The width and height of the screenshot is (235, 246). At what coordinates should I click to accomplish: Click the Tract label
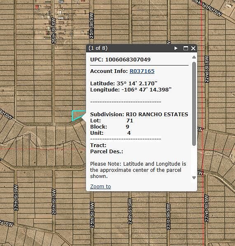tap(98, 145)
